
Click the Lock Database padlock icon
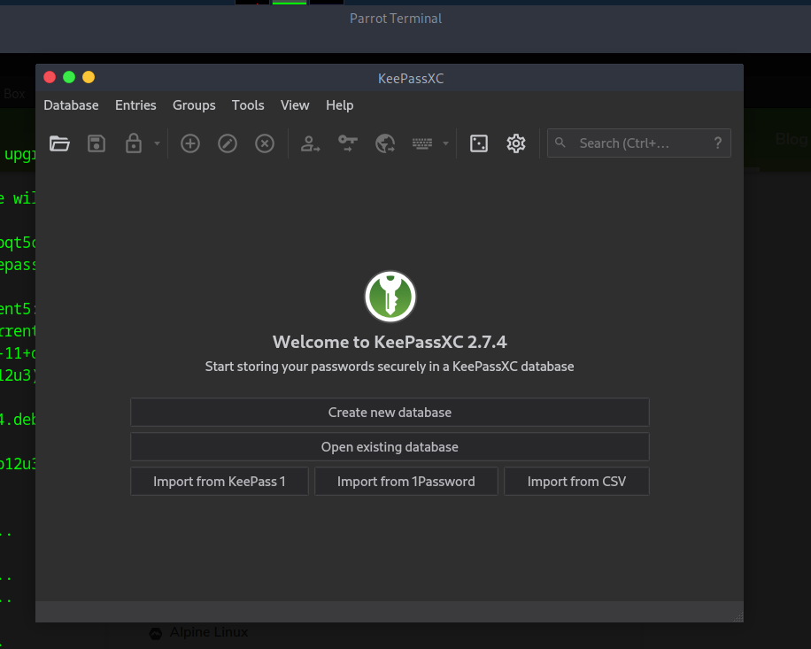point(134,143)
